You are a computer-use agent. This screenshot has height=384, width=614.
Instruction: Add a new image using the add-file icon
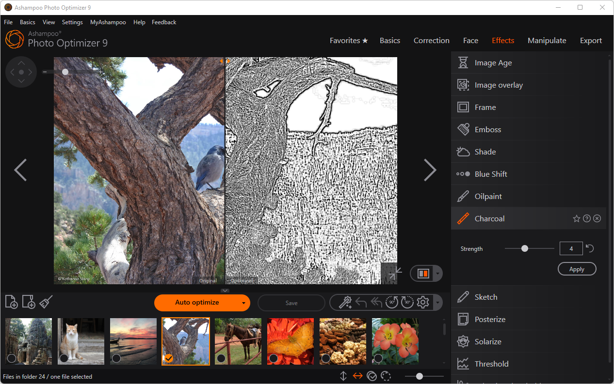(11, 302)
